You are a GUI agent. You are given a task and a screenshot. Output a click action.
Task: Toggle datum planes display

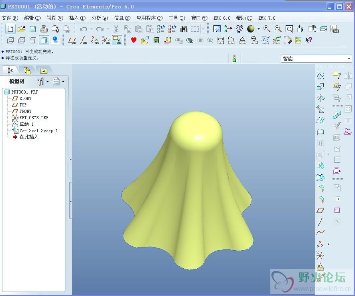(72, 40)
